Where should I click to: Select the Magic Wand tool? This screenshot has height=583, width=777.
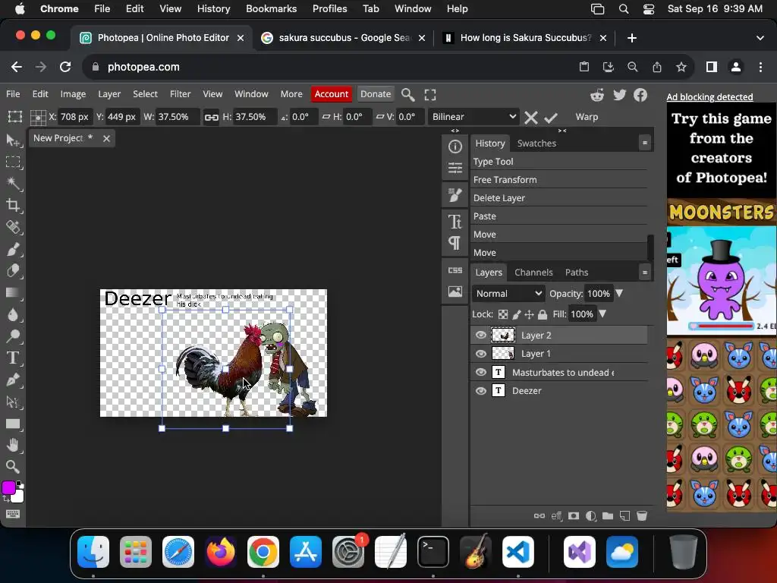[13, 184]
